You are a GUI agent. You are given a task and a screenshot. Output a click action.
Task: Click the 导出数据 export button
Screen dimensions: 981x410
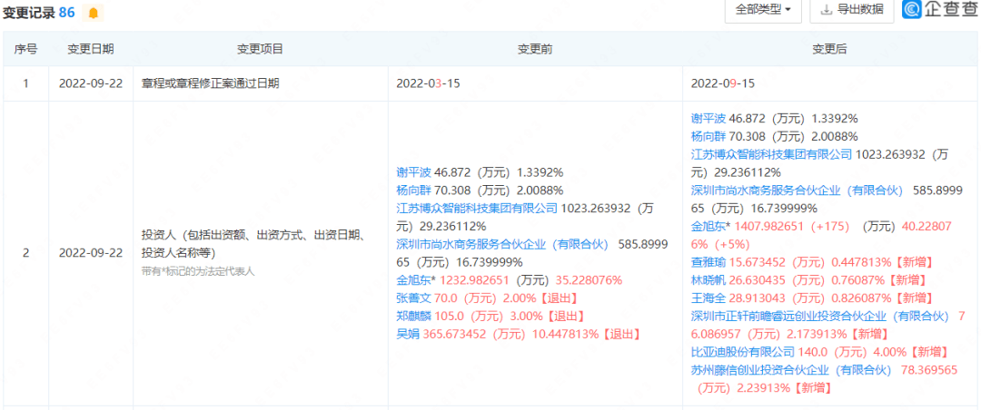click(851, 9)
